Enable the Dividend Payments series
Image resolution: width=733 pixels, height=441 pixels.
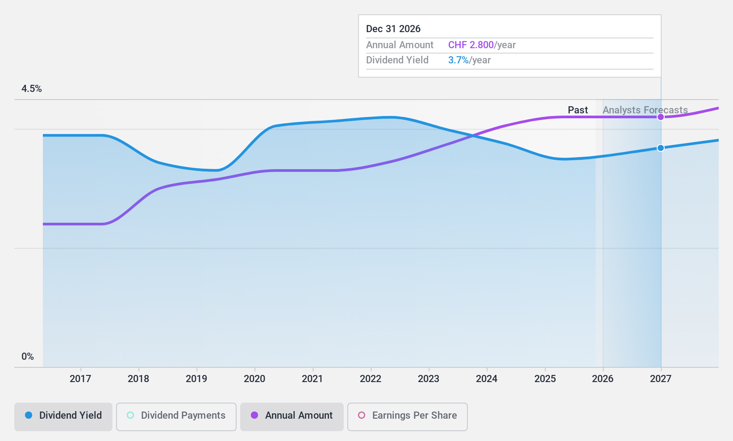coord(176,416)
